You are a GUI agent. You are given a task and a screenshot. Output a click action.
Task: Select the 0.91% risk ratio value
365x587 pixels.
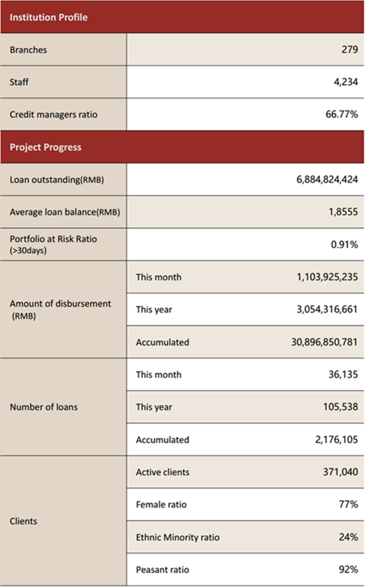click(x=344, y=245)
